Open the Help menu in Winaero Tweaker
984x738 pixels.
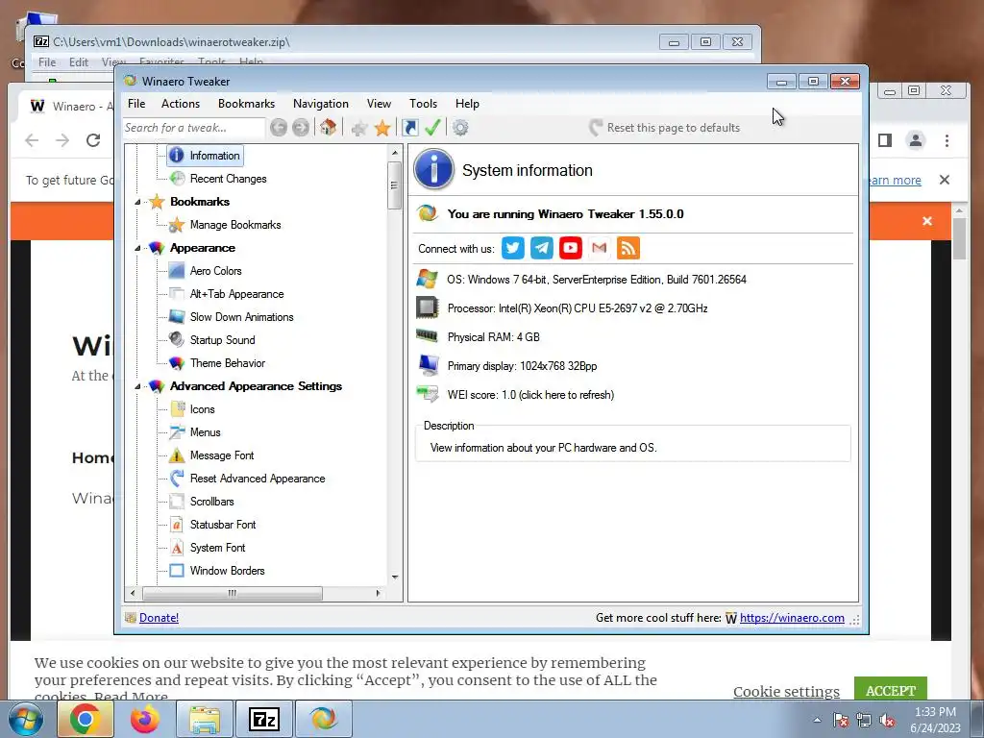point(468,104)
